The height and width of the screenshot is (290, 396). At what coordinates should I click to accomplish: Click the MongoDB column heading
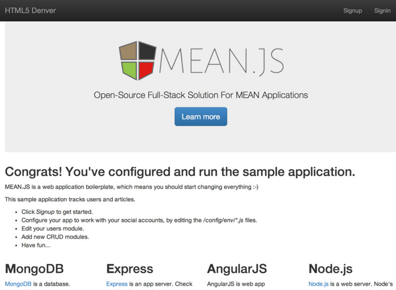(34, 269)
